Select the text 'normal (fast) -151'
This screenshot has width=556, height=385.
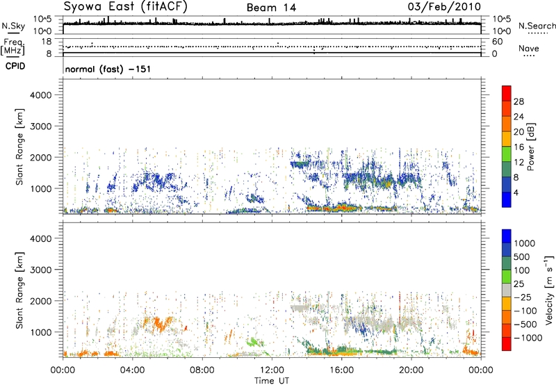pos(108,69)
